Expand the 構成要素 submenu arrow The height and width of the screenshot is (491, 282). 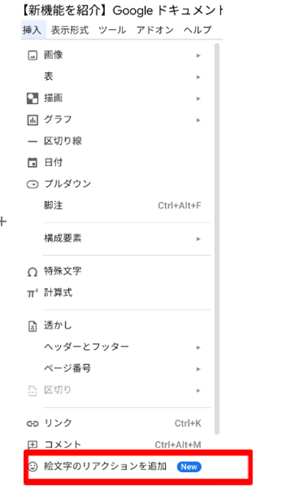(198, 239)
